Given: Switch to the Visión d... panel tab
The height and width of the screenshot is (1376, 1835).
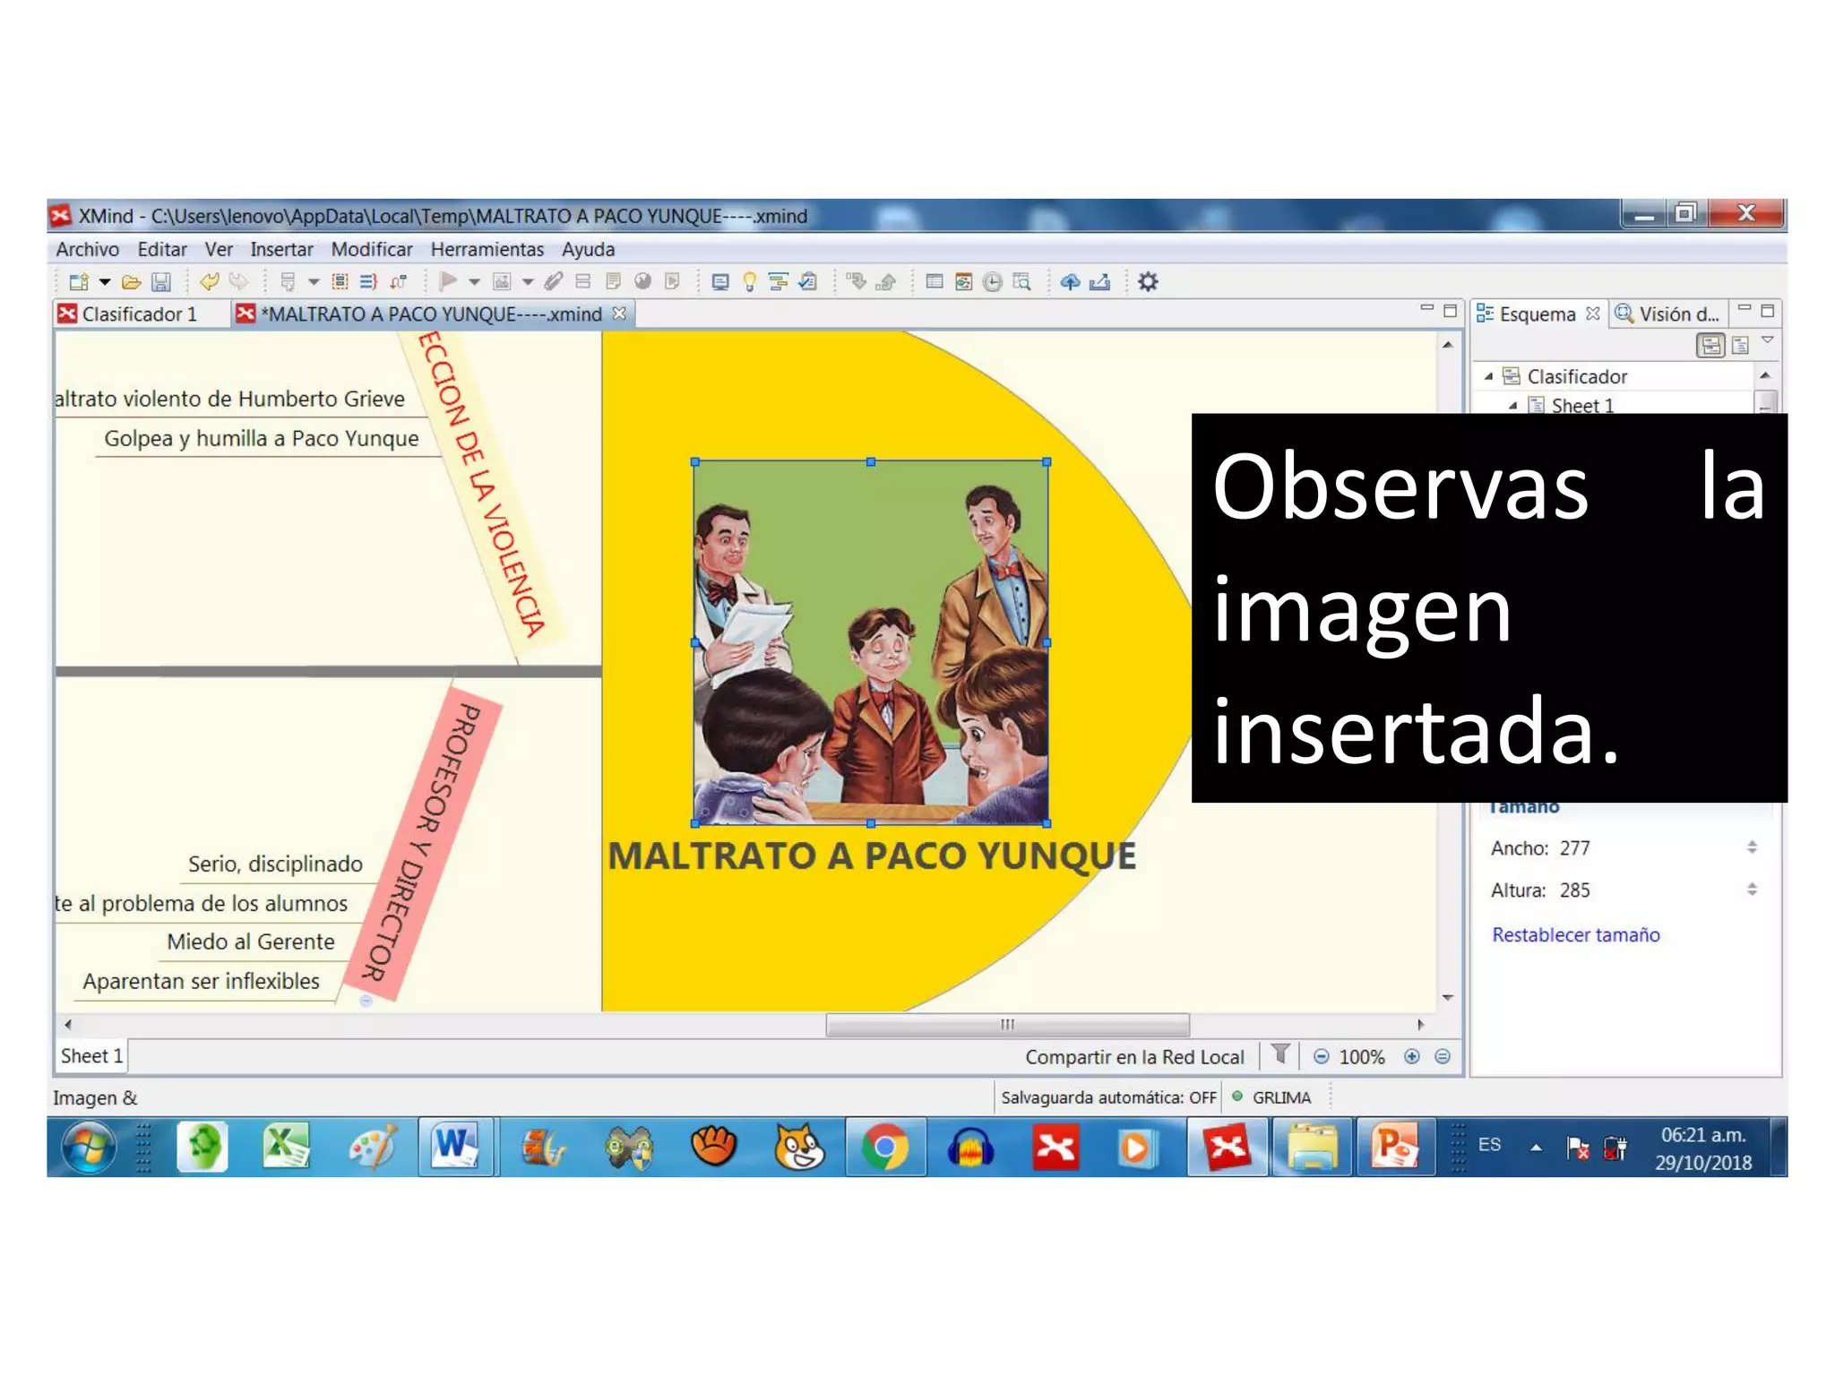Looking at the screenshot, I should 1667,314.
